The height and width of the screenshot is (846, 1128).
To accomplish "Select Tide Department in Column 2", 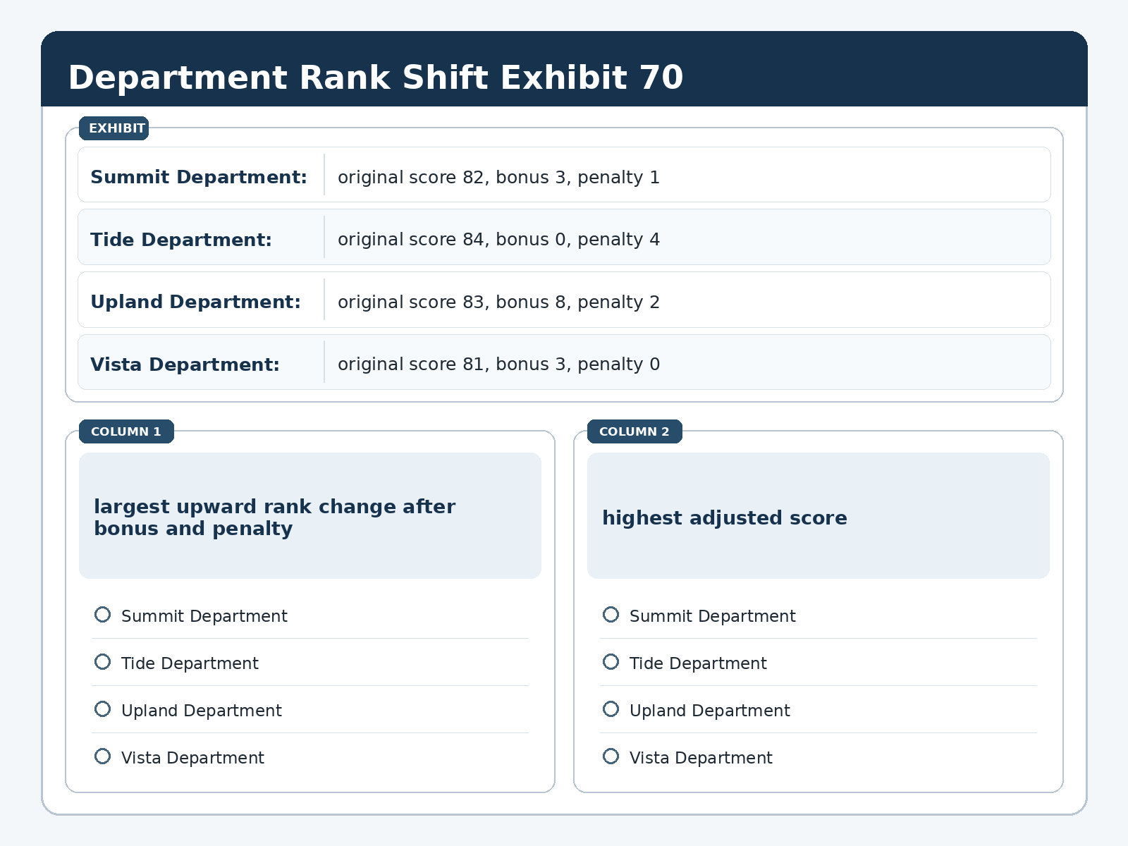I will (x=611, y=662).
